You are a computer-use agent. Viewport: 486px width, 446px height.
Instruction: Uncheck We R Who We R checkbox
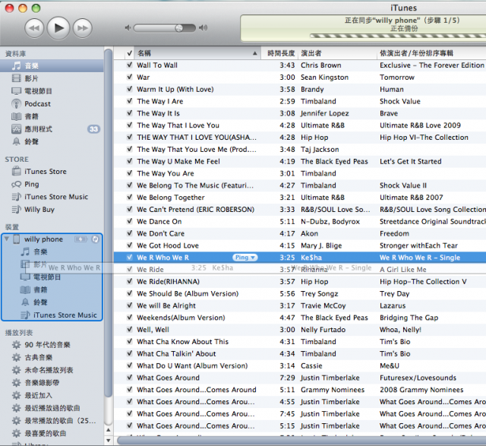pos(130,258)
